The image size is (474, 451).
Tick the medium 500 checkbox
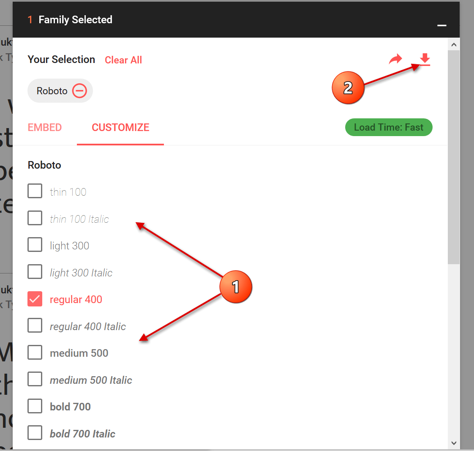tap(35, 353)
